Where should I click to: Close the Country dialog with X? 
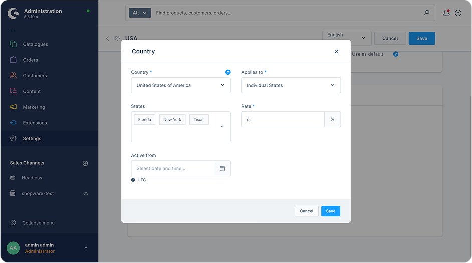point(336,52)
